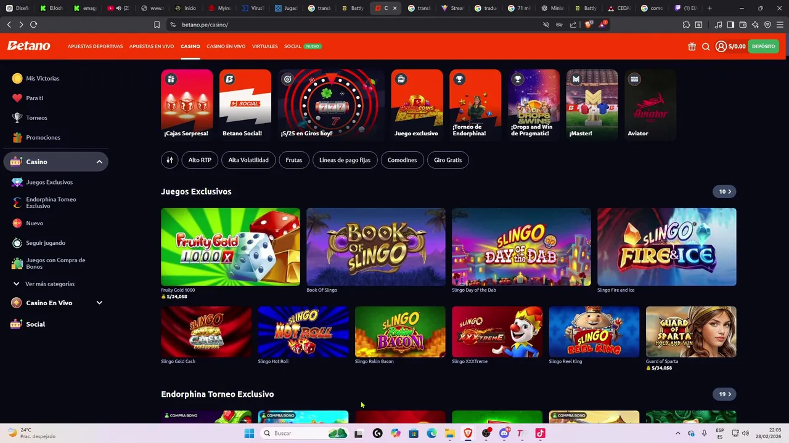Launch Slingo Hot Roll game
The height and width of the screenshot is (443, 789).
coord(303,332)
